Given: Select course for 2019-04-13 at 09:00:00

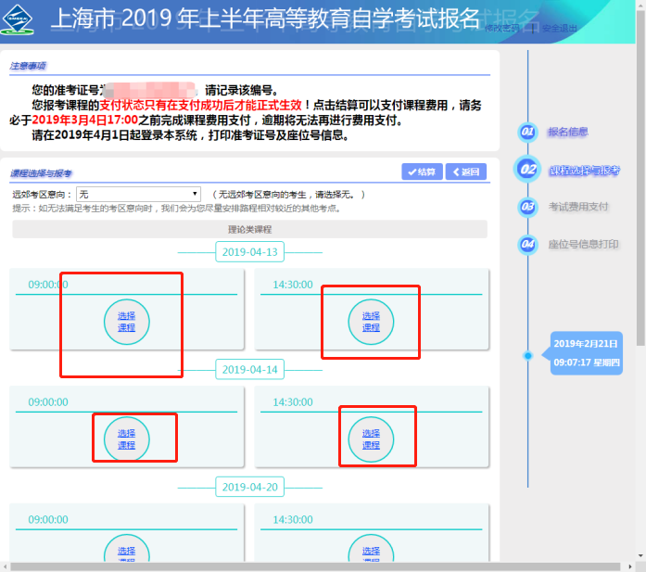Looking at the screenshot, I should point(126,322).
